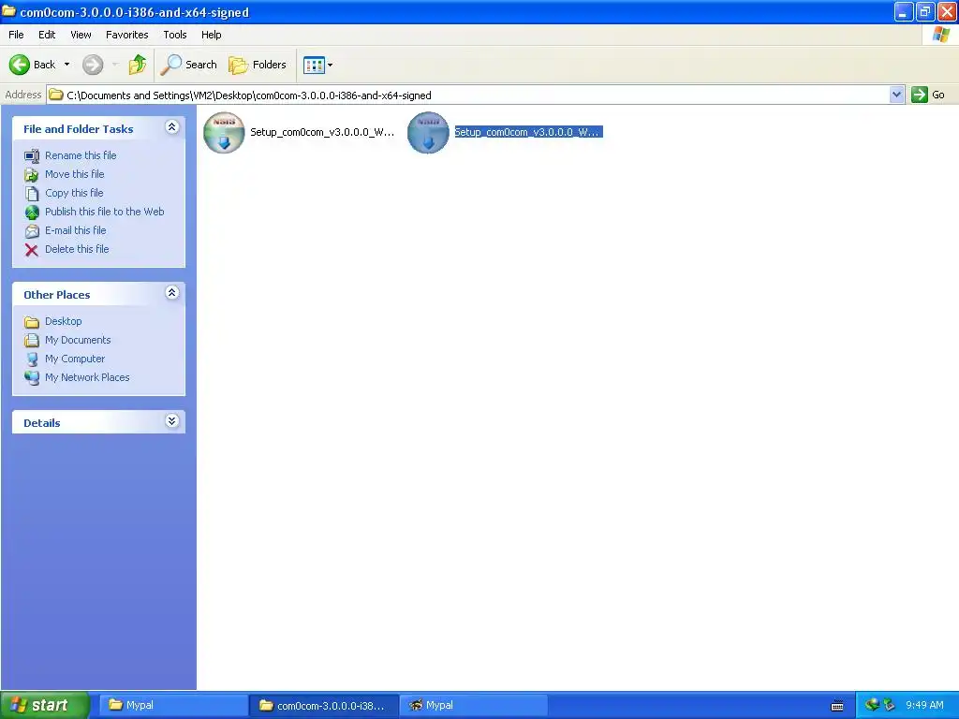Image resolution: width=959 pixels, height=719 pixels.
Task: Click the Windows logo throbber in the menu bar
Action: (x=940, y=35)
